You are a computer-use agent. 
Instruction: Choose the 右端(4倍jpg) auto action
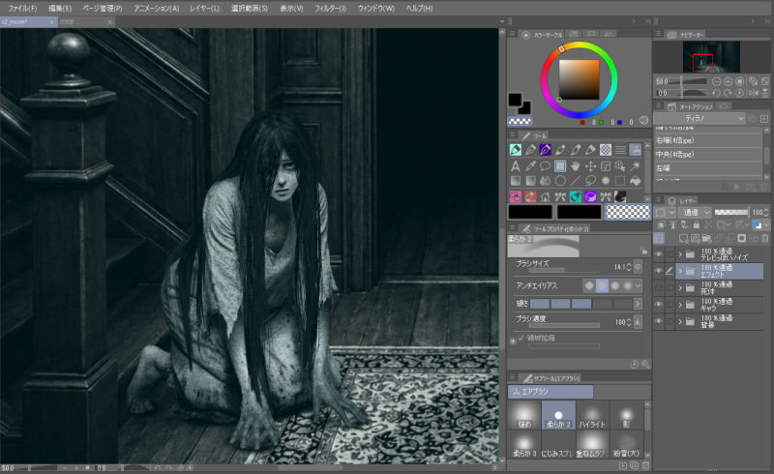pos(708,140)
